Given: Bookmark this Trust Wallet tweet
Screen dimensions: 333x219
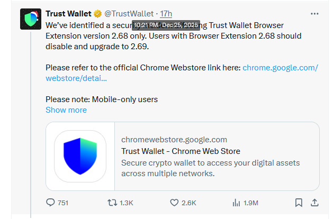Looking at the screenshot, I should click(x=299, y=203).
